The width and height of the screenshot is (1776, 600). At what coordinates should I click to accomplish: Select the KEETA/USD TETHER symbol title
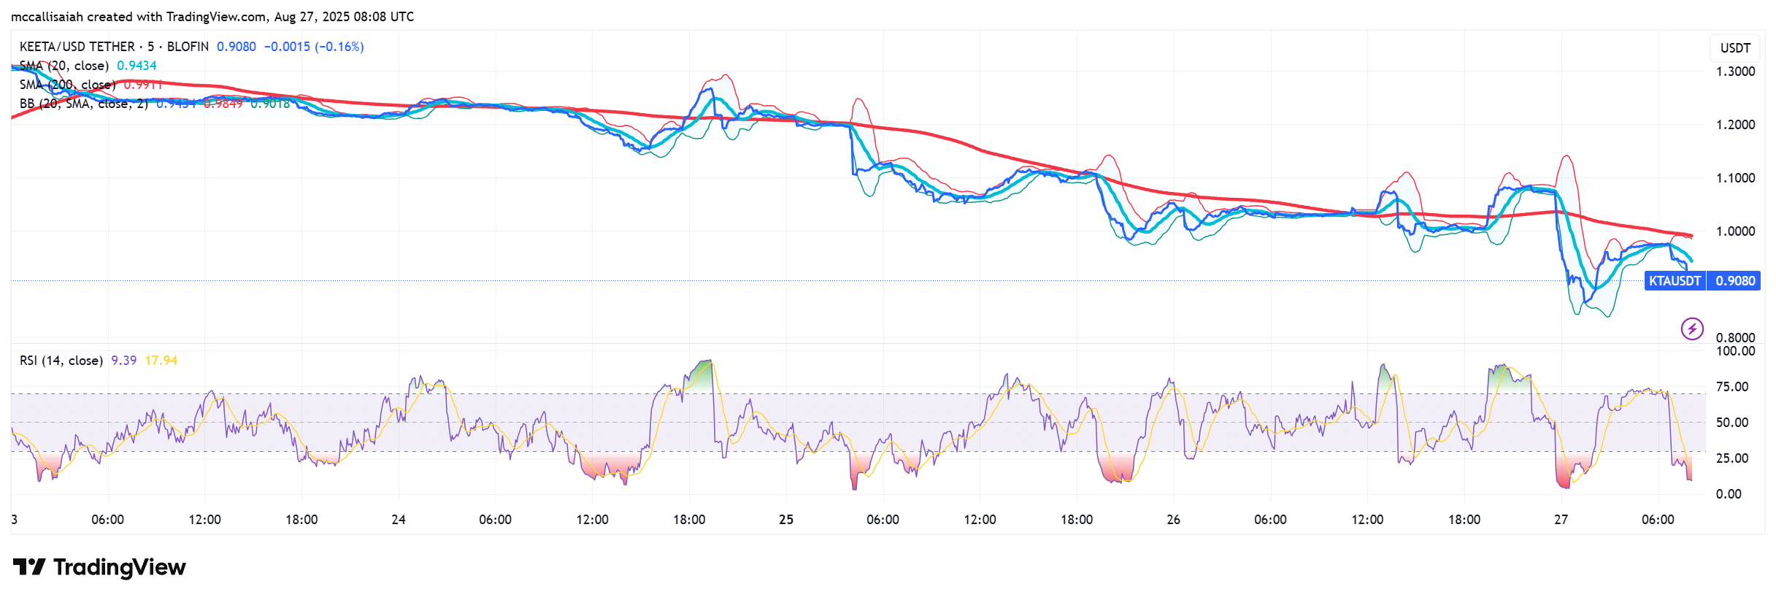tap(77, 47)
